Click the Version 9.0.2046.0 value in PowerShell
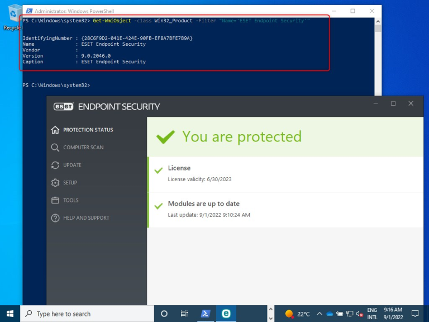Image resolution: width=429 pixels, height=322 pixels. pyautogui.click(x=96, y=56)
